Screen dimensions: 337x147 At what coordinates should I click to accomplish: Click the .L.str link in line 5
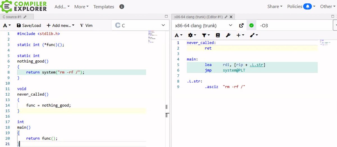[x=257, y=65]
